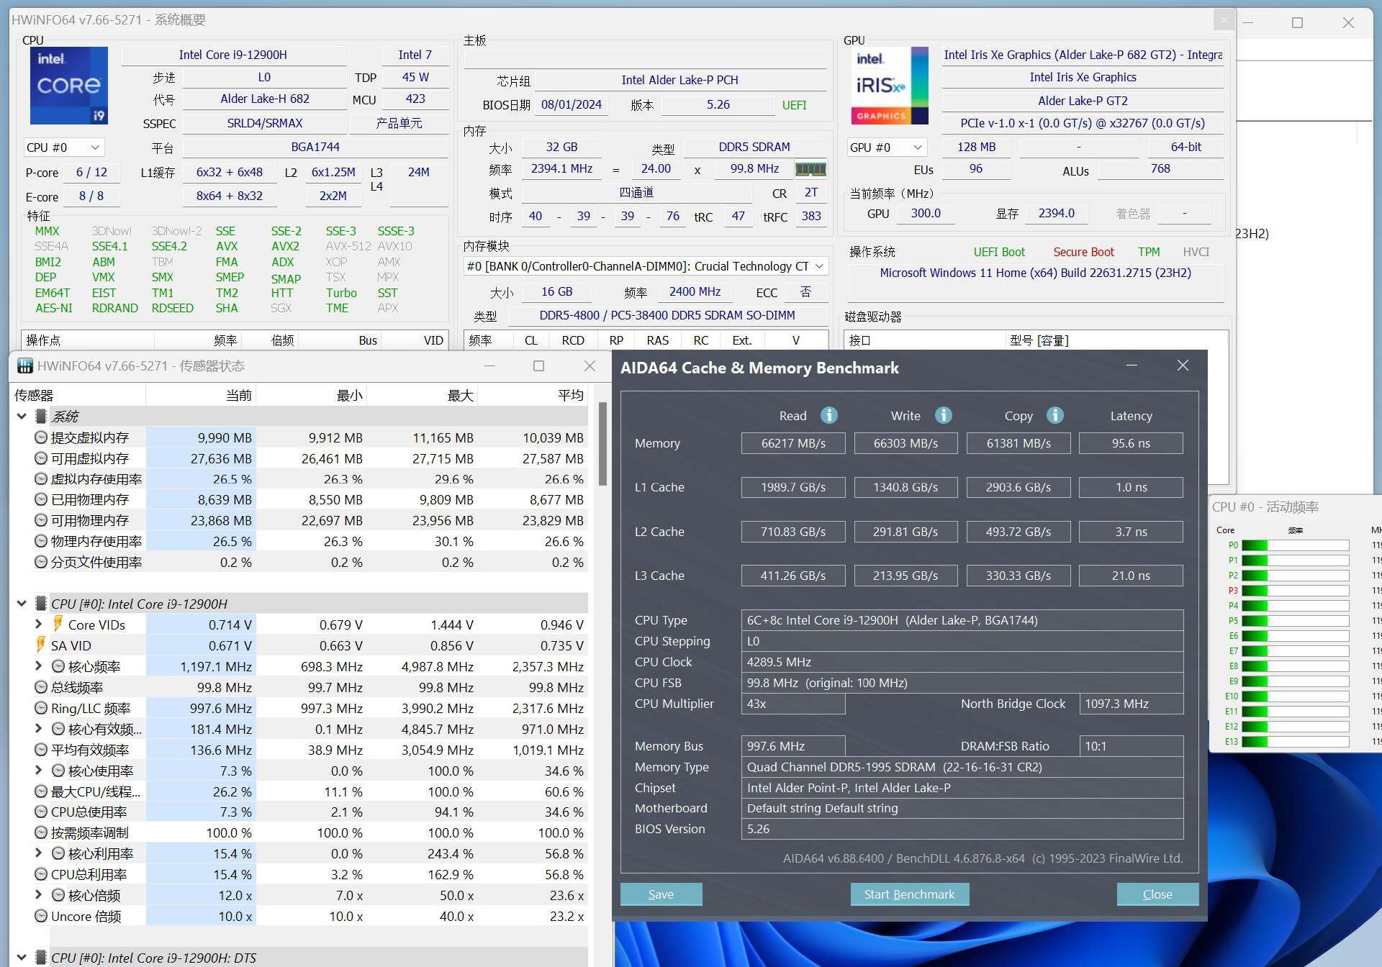Click the Write info icon in AIDA64
This screenshot has width=1382, height=967.
click(x=943, y=415)
